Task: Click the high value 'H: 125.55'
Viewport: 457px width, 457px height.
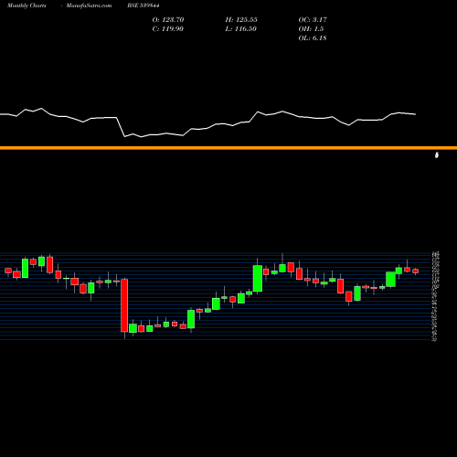Action: (x=241, y=19)
